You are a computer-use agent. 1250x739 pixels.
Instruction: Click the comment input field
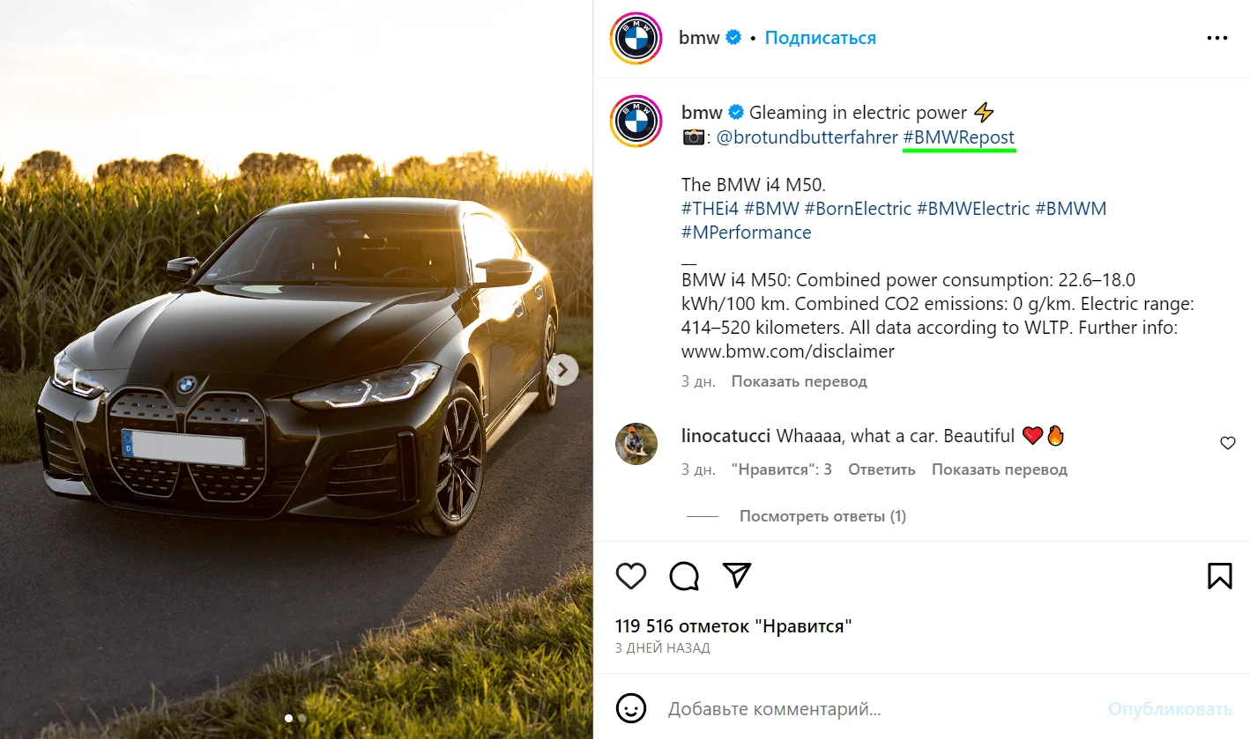coord(873,708)
